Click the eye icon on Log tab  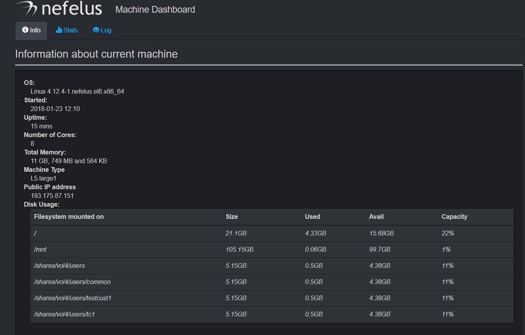click(96, 30)
